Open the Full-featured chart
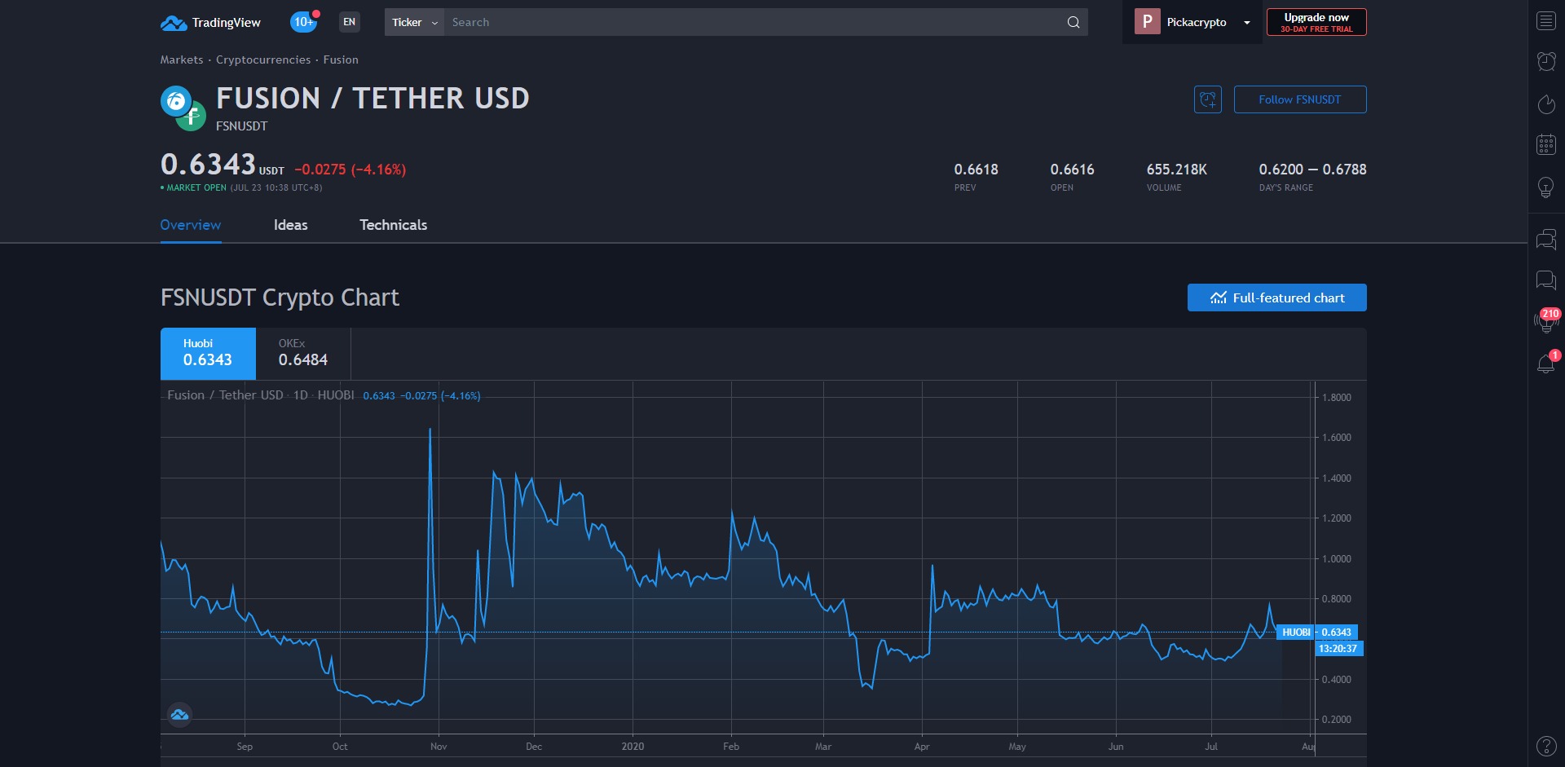Screen dimensions: 1565x767 1277,298
